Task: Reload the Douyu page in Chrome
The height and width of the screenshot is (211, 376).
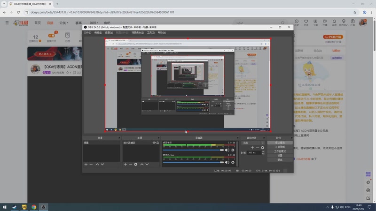Action: point(18,12)
